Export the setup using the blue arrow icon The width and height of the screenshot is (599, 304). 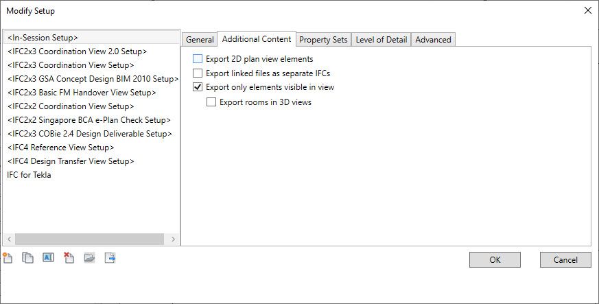[x=110, y=258]
